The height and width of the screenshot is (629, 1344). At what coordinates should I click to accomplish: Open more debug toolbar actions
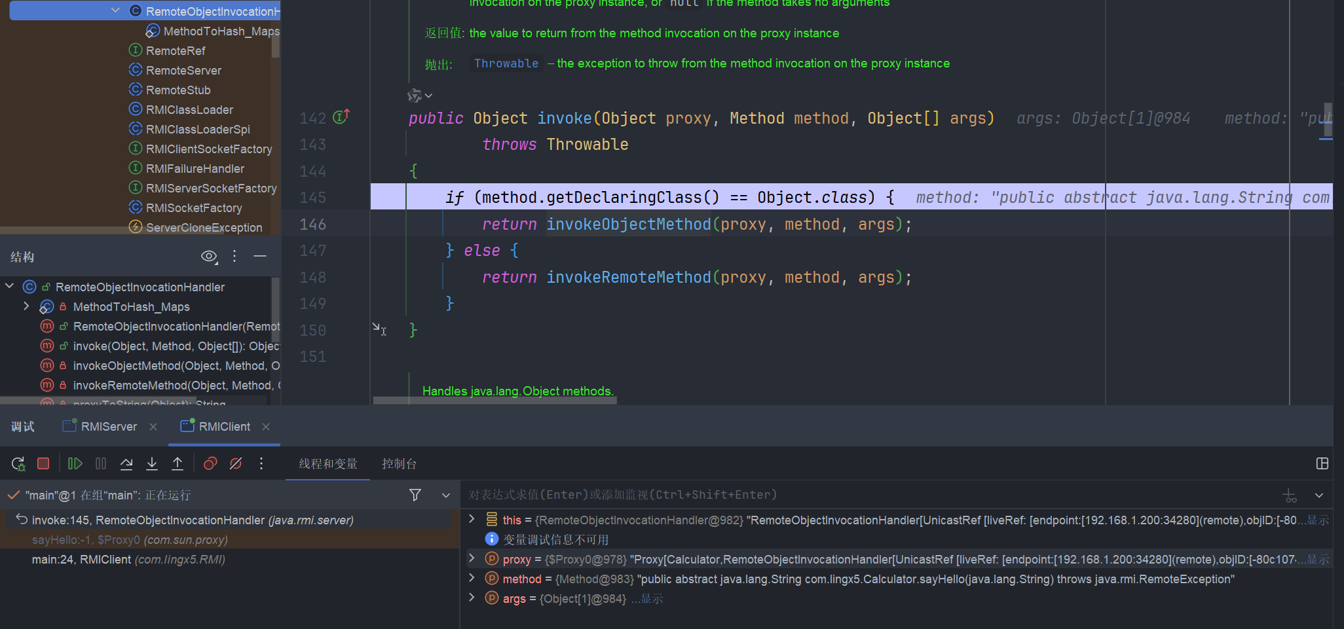261,464
